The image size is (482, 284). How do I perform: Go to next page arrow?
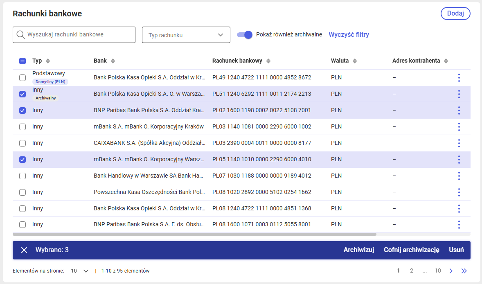click(451, 271)
